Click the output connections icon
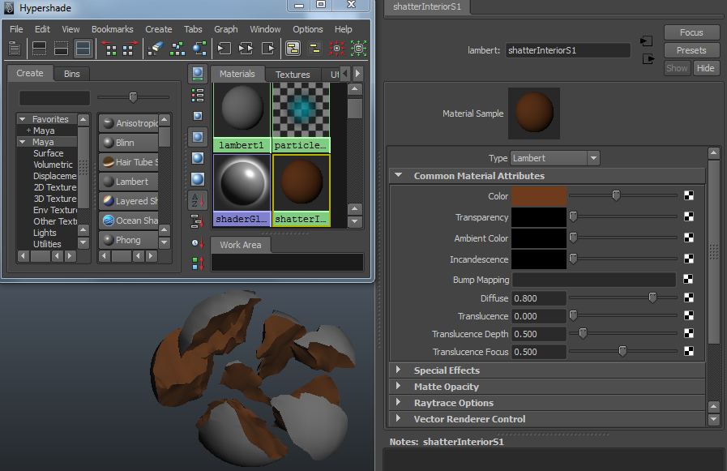727x471 pixels. [267, 49]
